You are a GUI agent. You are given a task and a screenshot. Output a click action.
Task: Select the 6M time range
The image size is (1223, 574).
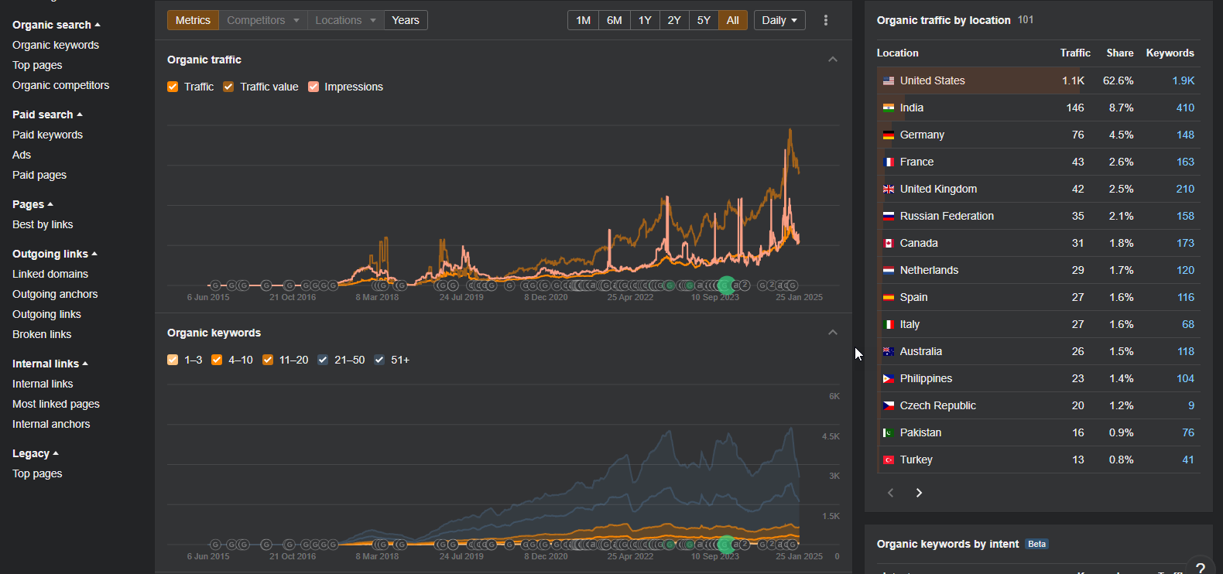coord(615,20)
